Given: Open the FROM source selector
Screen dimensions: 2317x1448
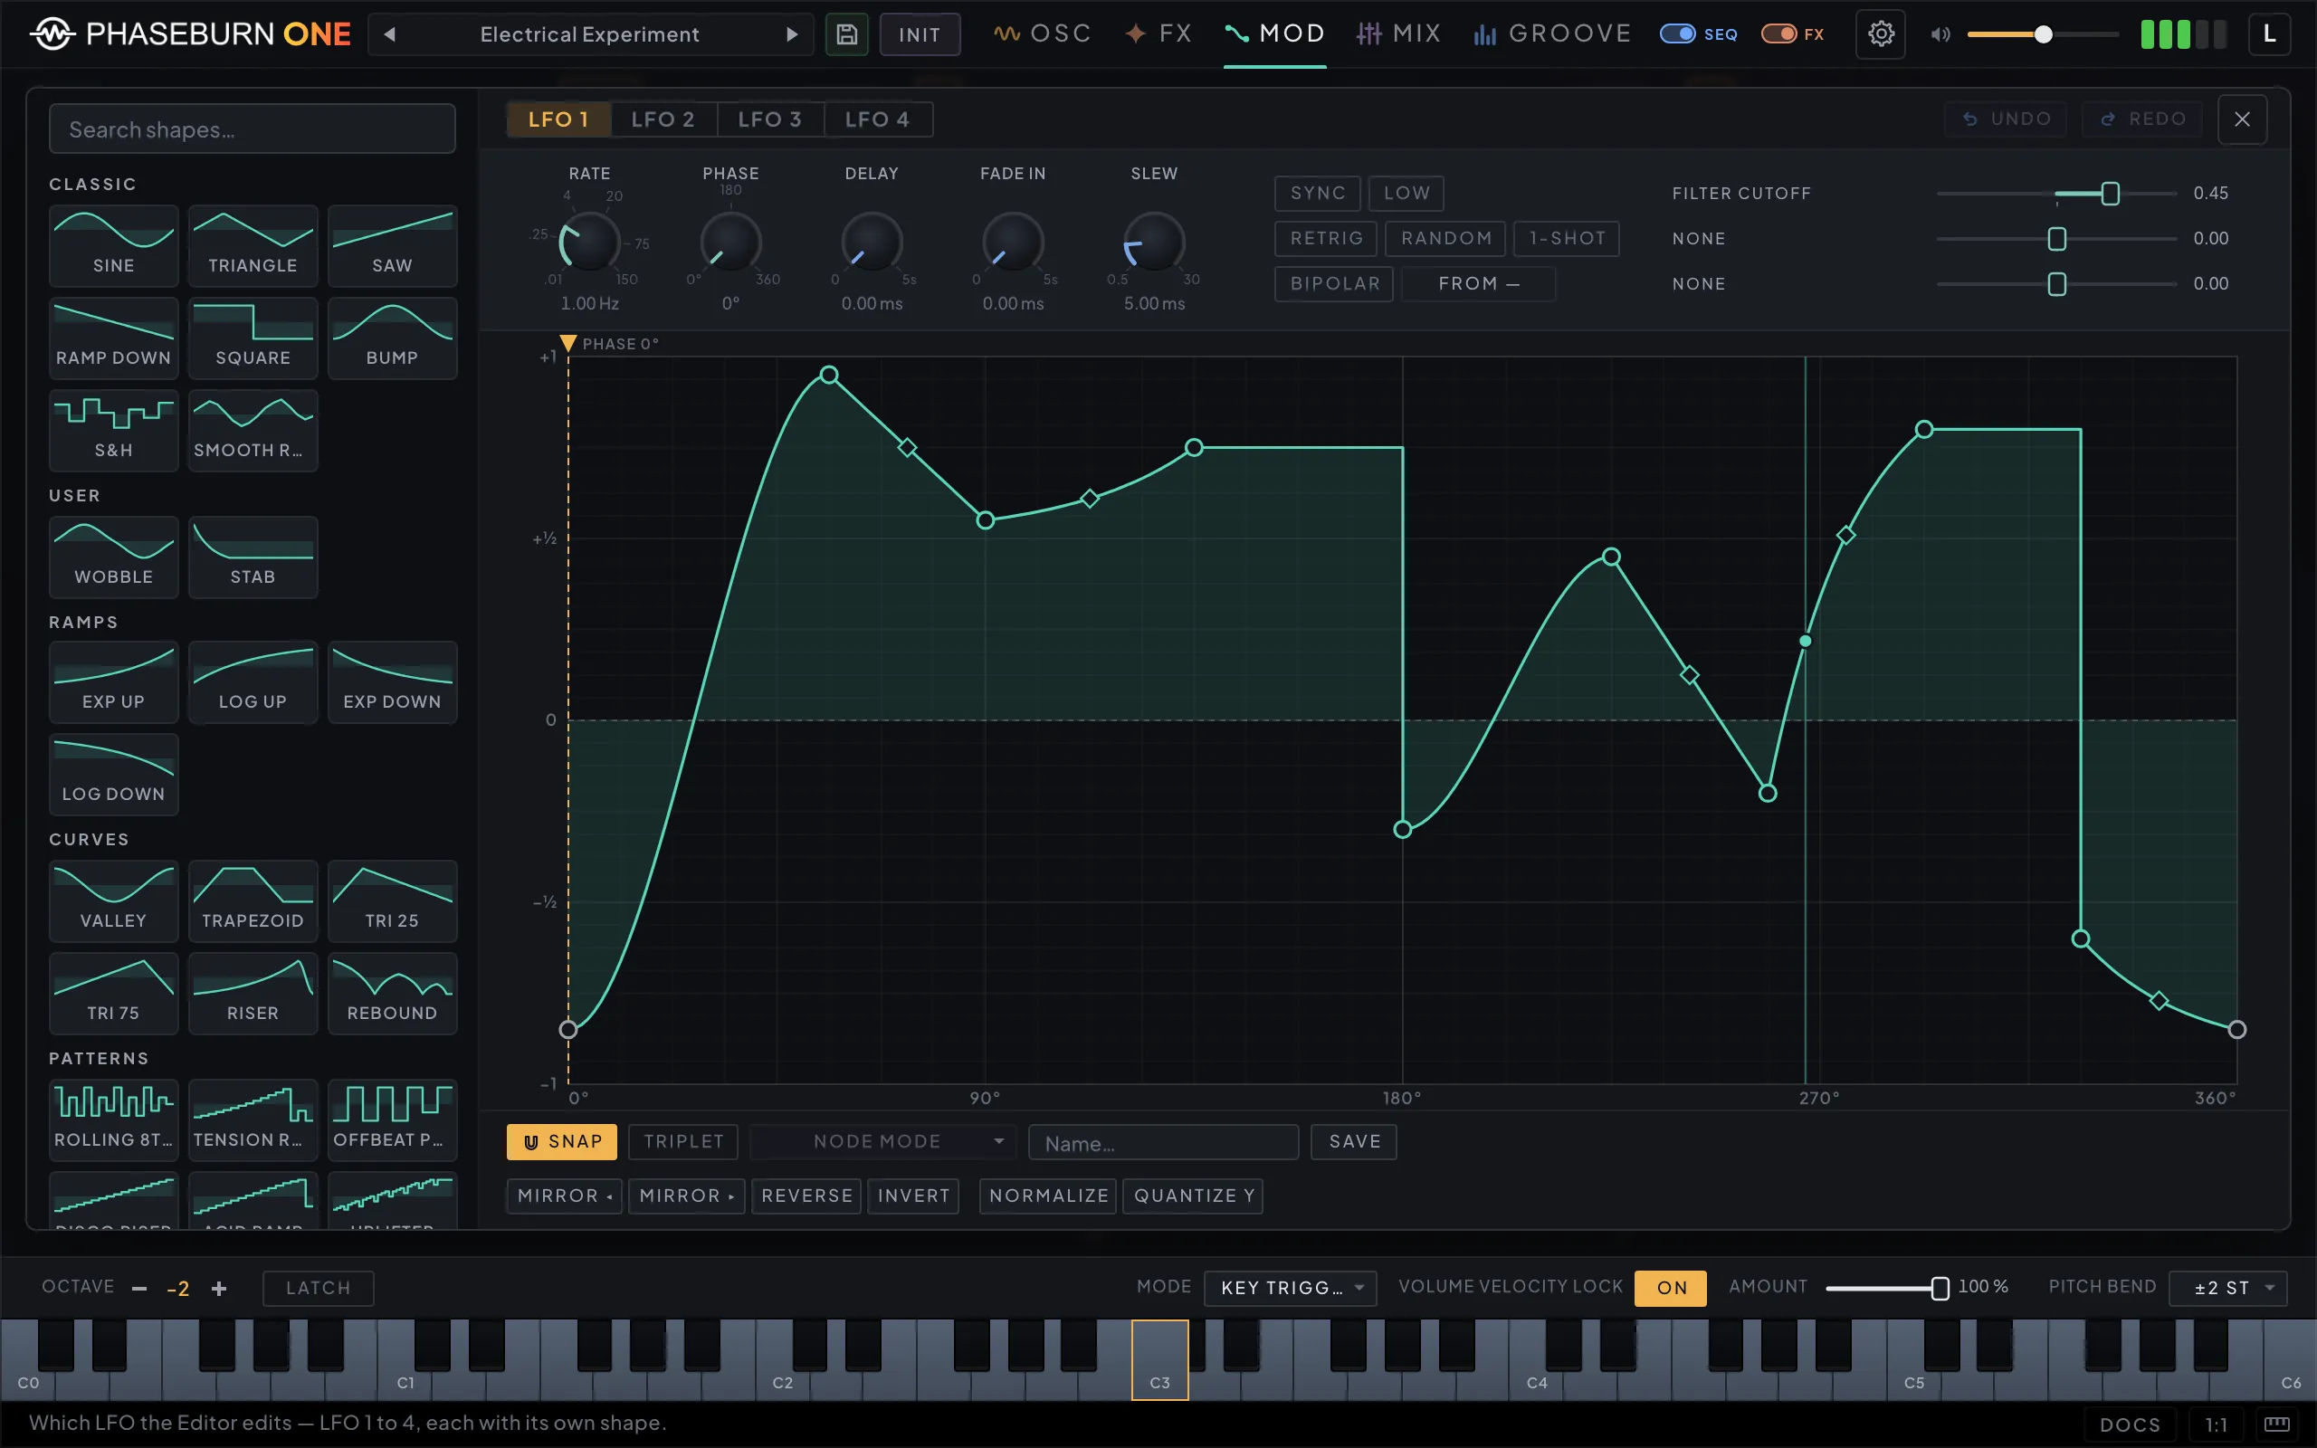Looking at the screenshot, I should (1478, 283).
